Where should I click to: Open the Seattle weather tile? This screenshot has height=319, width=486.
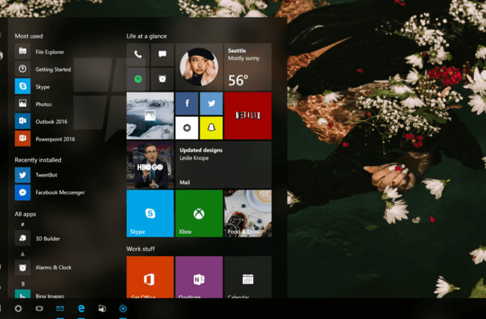click(247, 67)
